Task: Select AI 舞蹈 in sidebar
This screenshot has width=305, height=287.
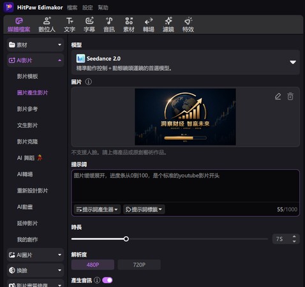Action: point(30,158)
